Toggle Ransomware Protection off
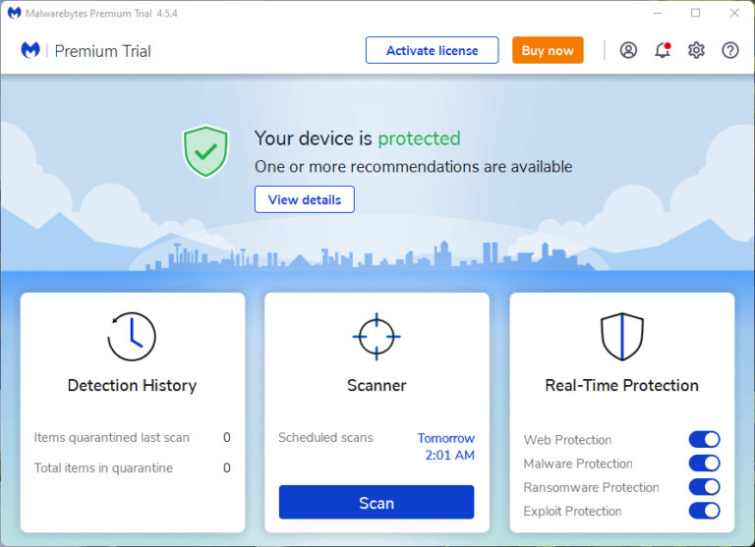755x547 pixels. (x=704, y=487)
